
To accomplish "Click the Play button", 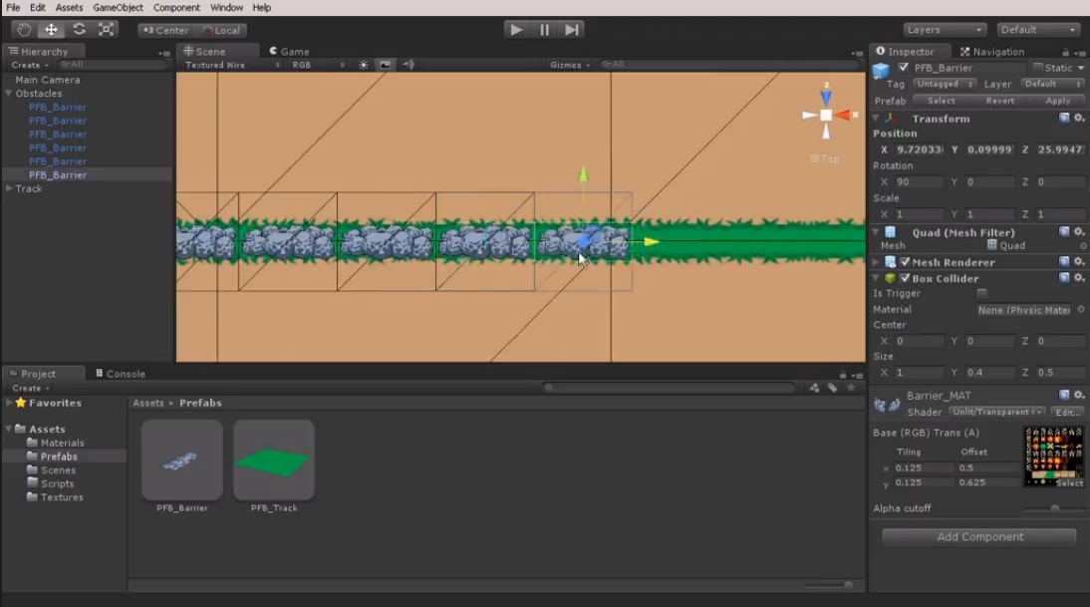I will click(x=516, y=30).
